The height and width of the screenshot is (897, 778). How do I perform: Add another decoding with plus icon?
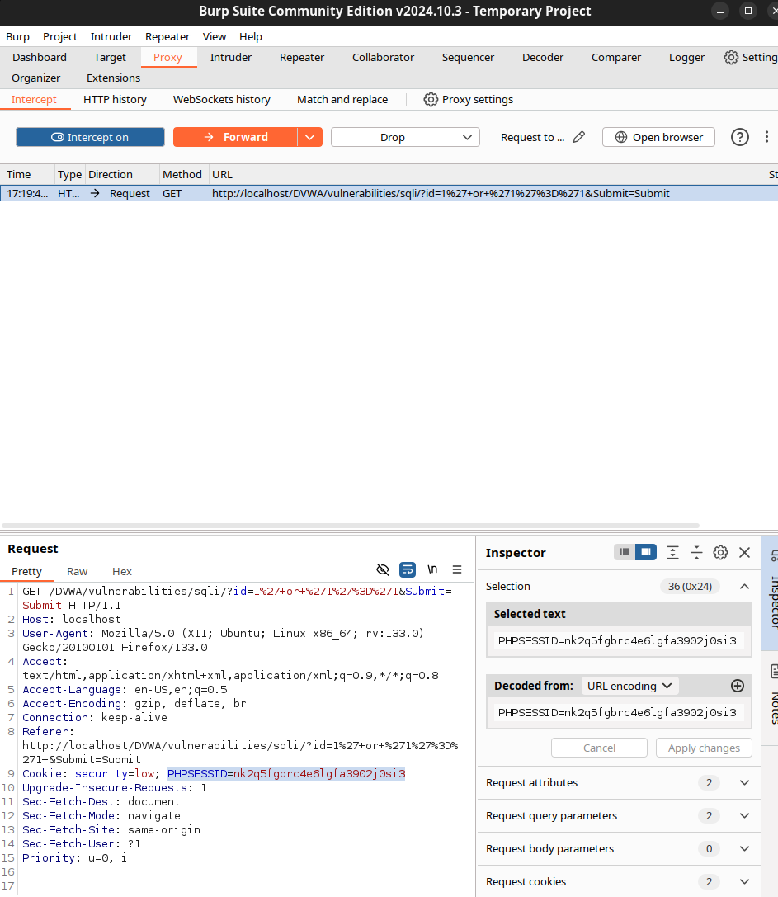click(738, 686)
